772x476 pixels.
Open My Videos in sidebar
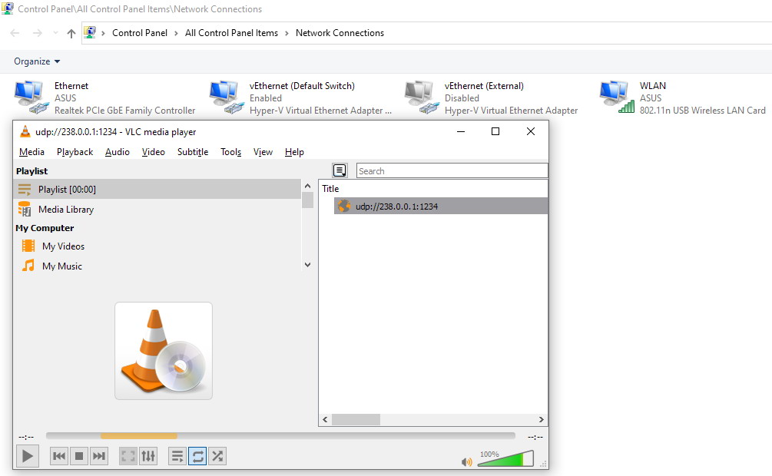[x=63, y=246]
